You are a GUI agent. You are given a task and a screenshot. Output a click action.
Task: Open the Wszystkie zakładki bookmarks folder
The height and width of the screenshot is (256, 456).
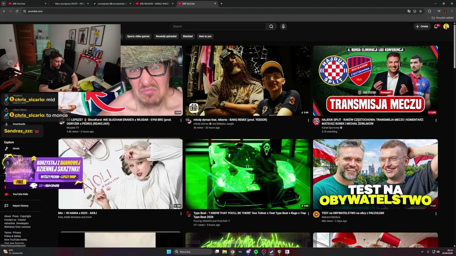442,18
